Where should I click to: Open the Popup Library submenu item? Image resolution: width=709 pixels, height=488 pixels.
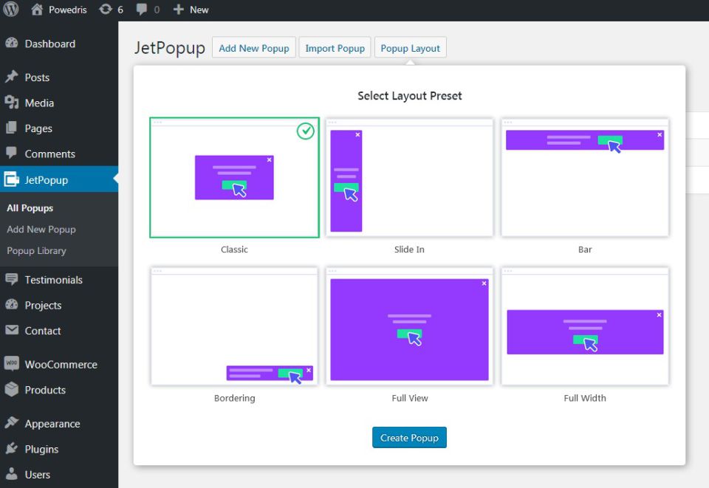tap(36, 251)
